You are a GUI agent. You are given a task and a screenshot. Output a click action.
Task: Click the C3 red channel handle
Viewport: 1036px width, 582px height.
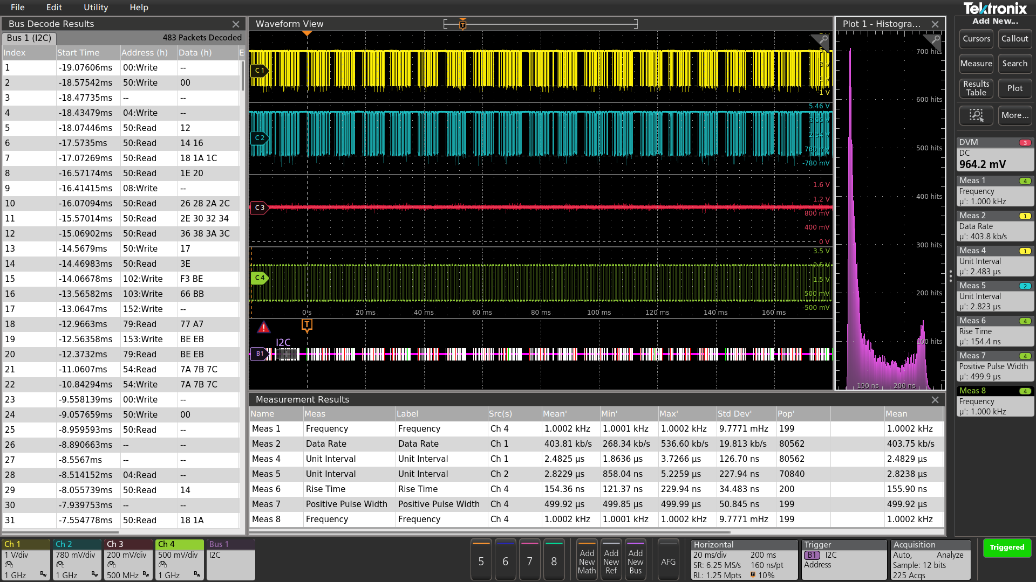point(260,207)
